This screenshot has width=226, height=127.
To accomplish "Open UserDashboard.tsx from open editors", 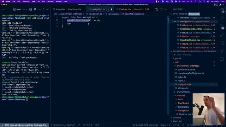I will (194, 40).
